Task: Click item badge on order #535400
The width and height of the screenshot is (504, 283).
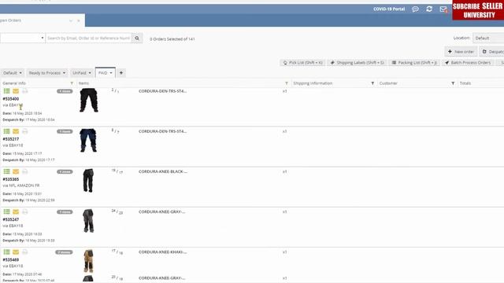Action: click(65, 91)
